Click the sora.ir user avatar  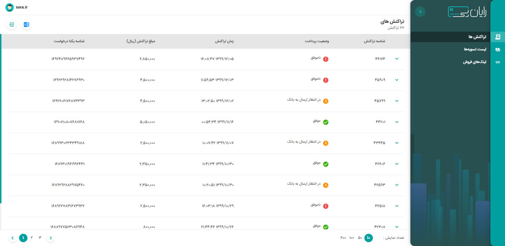[x=9, y=8]
